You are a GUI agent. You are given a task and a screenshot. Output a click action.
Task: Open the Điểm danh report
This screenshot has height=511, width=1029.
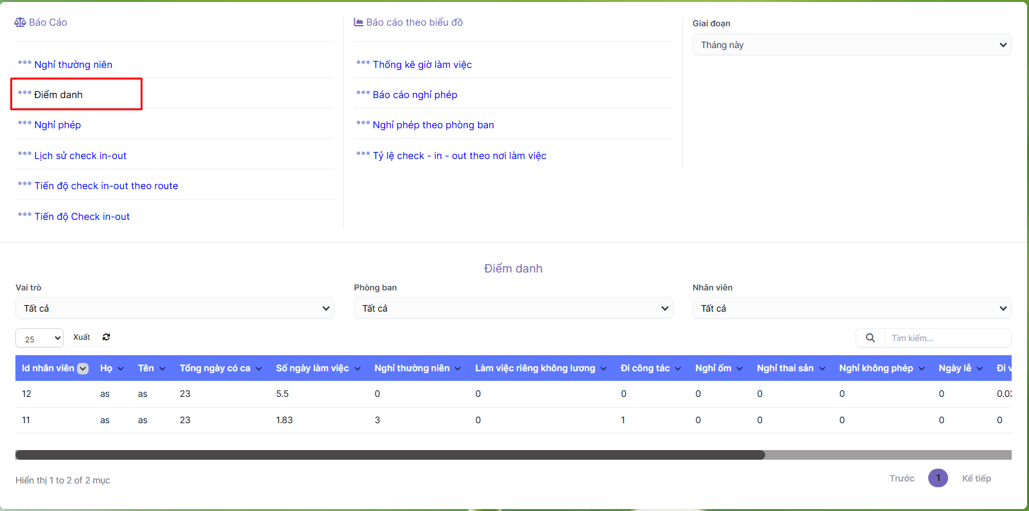(58, 95)
